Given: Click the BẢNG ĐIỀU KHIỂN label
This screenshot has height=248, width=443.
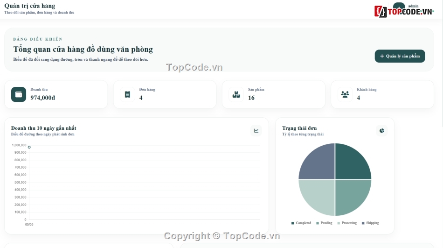Looking at the screenshot, I should [x=38, y=39].
